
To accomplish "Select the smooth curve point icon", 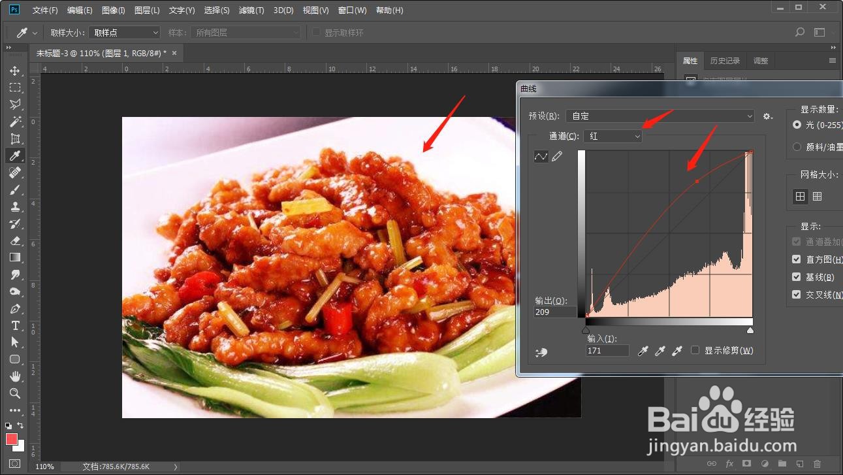I will 541,156.
